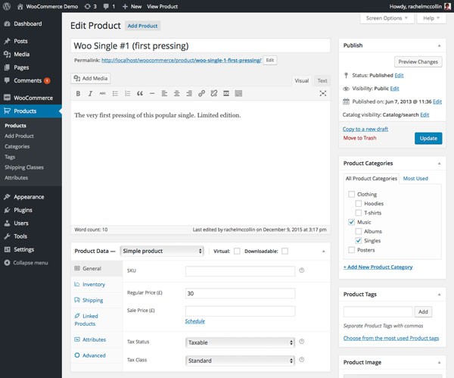Open pending updates from the admin bar
Screen dimensions: 454x378
(x=91, y=6)
